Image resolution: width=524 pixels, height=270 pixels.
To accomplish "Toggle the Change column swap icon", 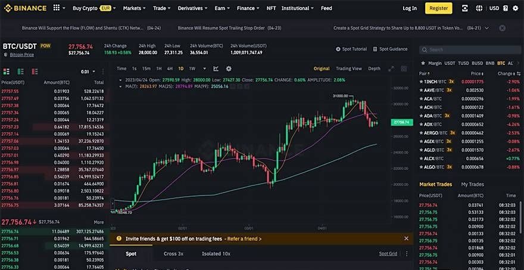I will coord(518,73).
